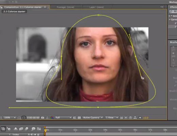Click the right vertex's upper tangent handle
The image size is (177, 136).
[129, 34]
